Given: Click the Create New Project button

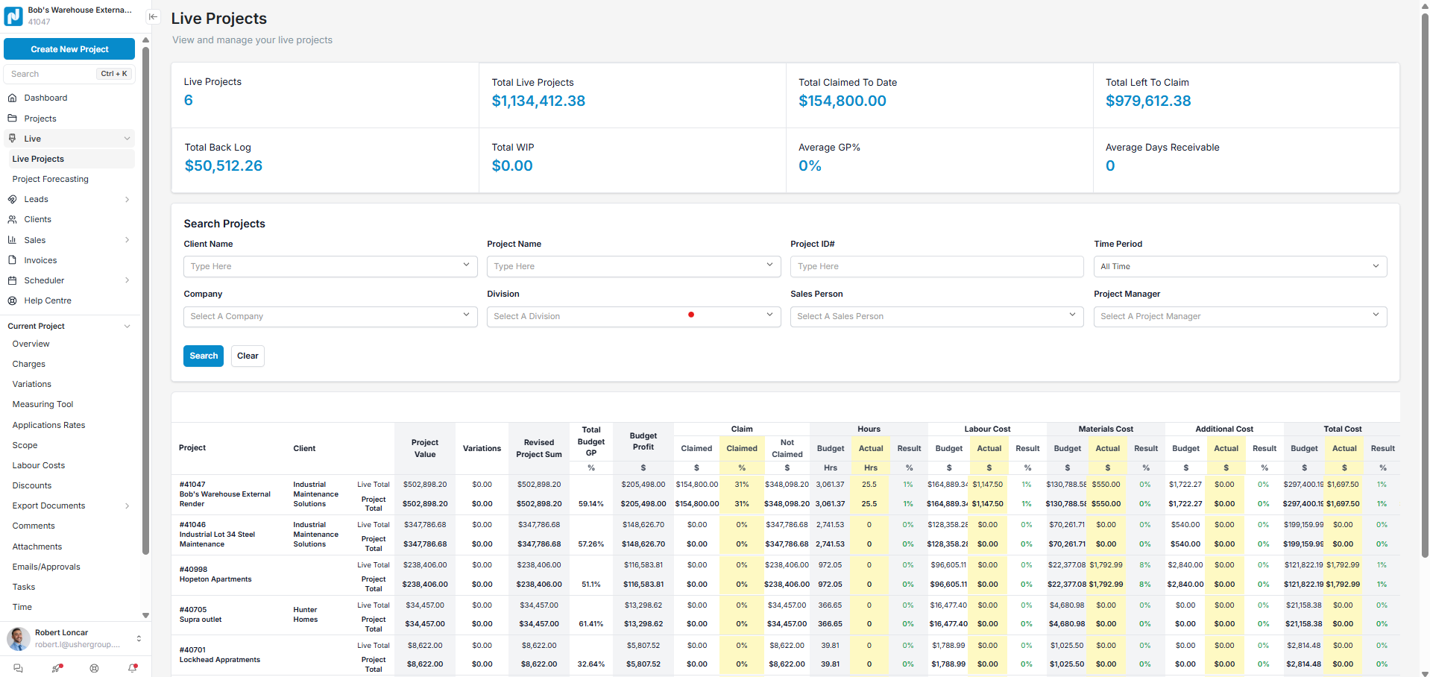Looking at the screenshot, I should click(x=69, y=49).
